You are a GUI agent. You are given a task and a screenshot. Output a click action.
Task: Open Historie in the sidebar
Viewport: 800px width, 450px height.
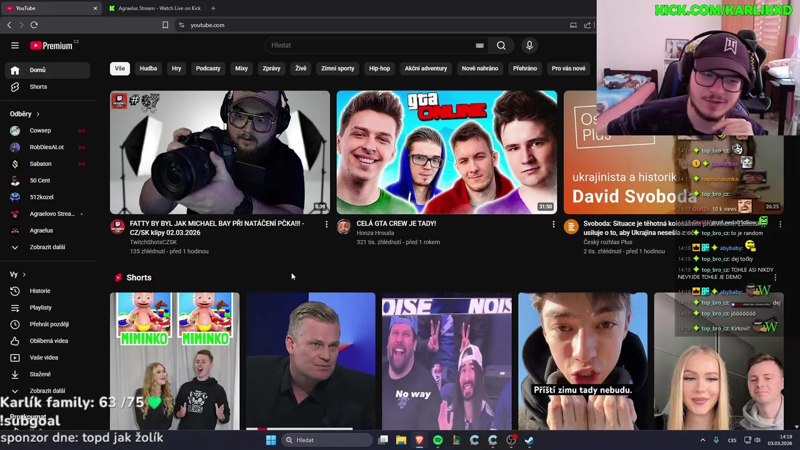pos(47,291)
